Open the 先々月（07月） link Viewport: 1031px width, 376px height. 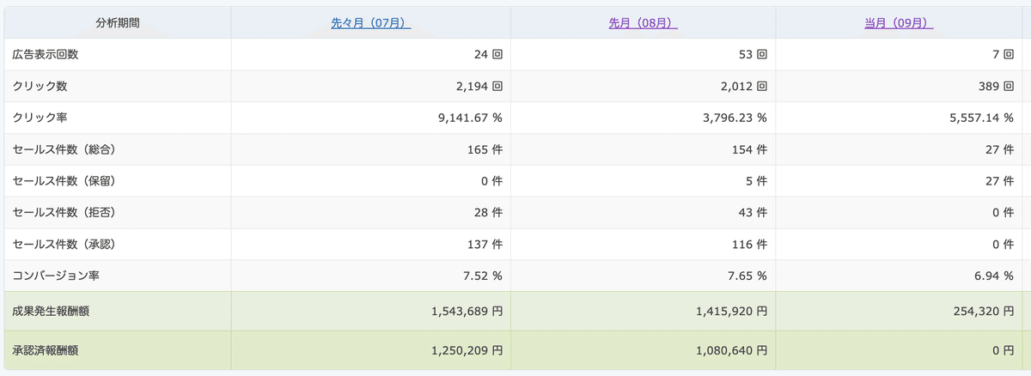pos(370,23)
